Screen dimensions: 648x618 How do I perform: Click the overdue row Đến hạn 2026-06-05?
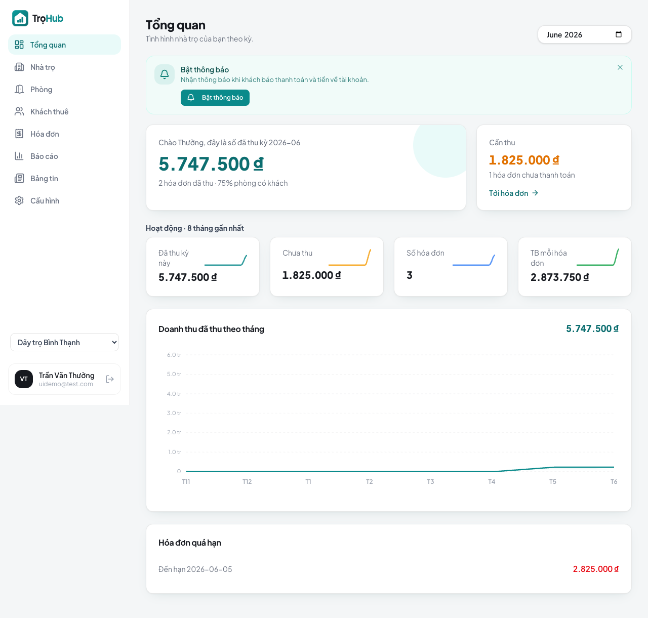pyautogui.click(x=389, y=569)
